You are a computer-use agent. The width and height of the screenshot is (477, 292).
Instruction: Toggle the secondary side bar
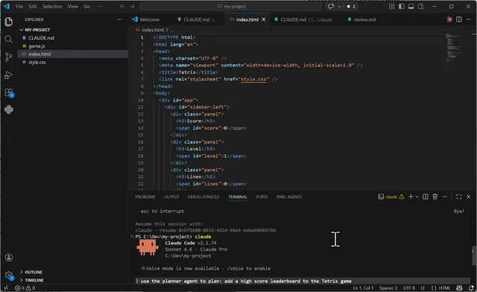pyautogui.click(x=420, y=7)
